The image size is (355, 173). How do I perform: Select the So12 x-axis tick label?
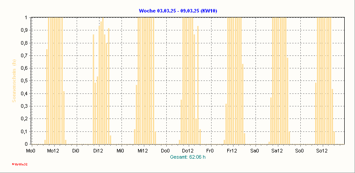[322, 151]
